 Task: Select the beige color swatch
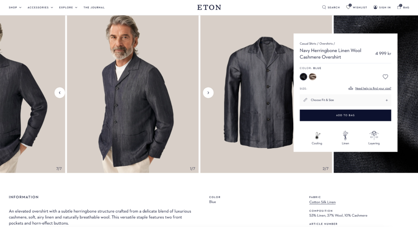[313, 77]
